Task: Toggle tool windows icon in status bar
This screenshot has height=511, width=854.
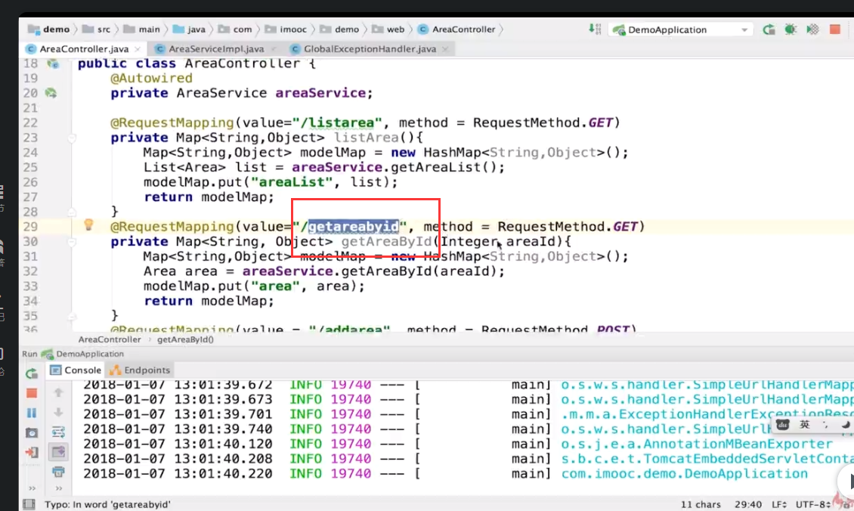Action: click(29, 504)
